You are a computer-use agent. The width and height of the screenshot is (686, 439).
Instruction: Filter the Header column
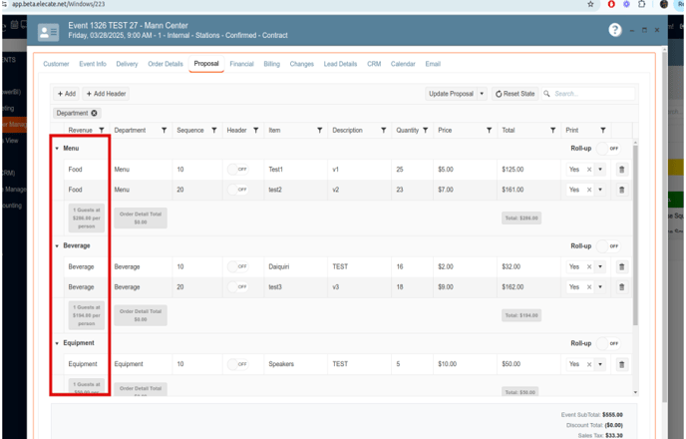(256, 131)
